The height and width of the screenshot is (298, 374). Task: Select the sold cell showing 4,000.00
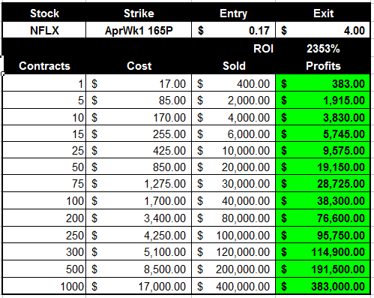coord(233,117)
